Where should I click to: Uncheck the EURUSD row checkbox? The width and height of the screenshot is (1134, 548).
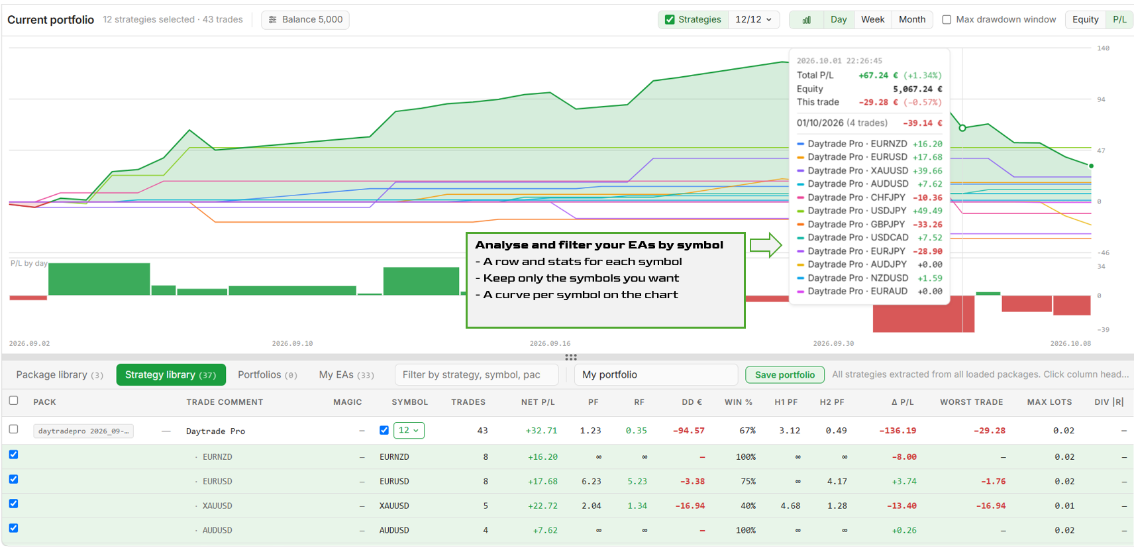[13, 479]
